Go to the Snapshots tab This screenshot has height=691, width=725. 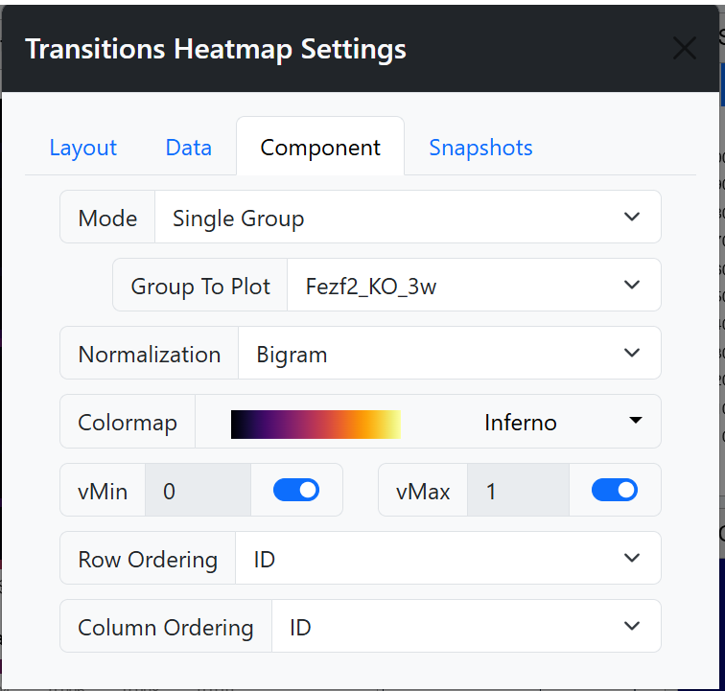480,148
